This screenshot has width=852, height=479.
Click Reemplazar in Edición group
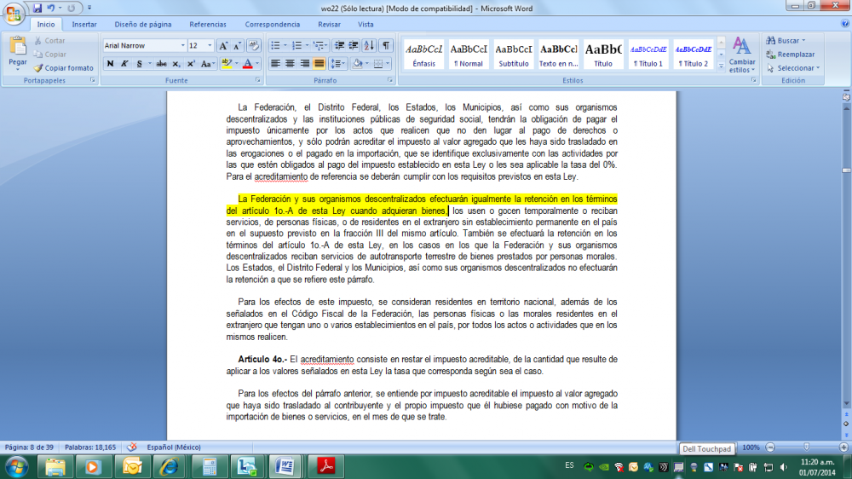[791, 55]
